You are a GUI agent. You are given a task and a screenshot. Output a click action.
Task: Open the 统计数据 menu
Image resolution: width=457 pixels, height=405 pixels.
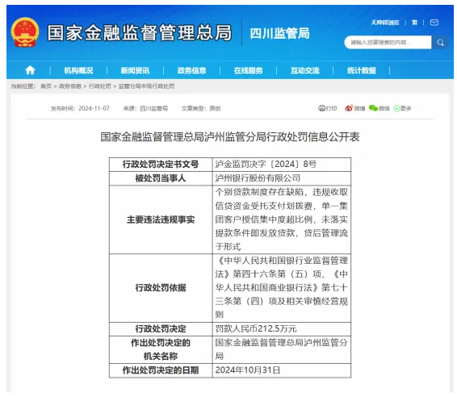(362, 70)
